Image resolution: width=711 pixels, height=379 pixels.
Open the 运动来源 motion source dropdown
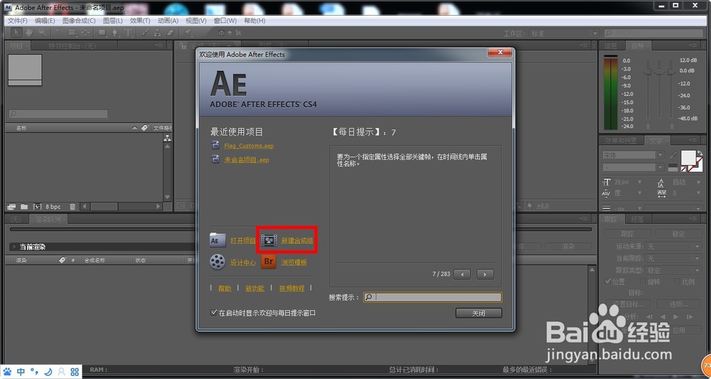tap(673, 246)
